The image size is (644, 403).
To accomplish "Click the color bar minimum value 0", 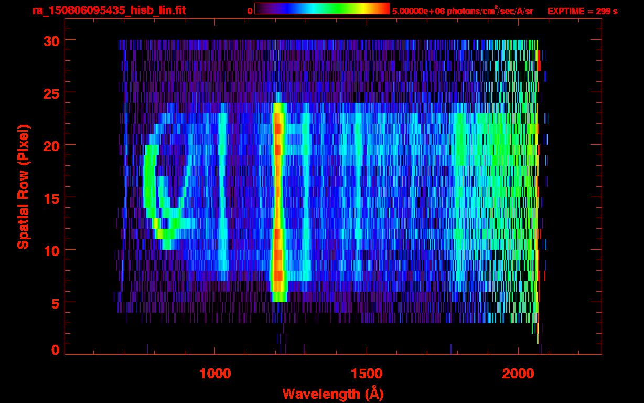I will click(x=250, y=11).
